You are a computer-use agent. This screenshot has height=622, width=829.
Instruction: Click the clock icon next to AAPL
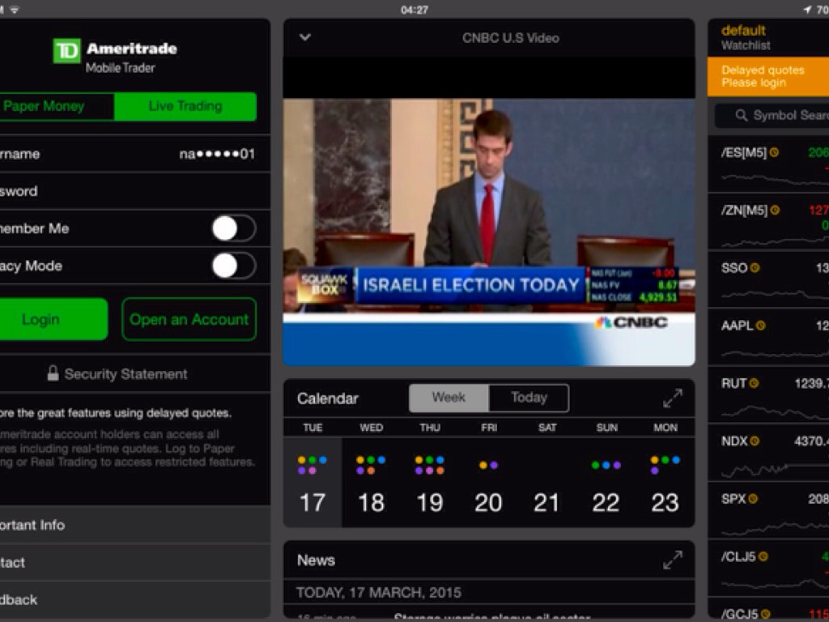coord(760,326)
